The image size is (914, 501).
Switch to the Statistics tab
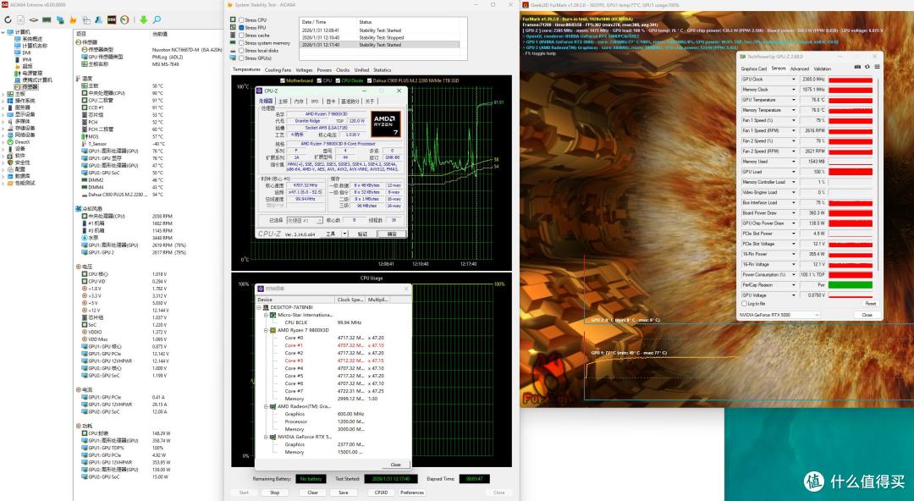[x=382, y=69]
